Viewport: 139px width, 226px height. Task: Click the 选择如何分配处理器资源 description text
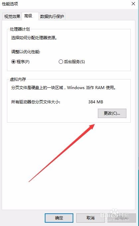34,38
